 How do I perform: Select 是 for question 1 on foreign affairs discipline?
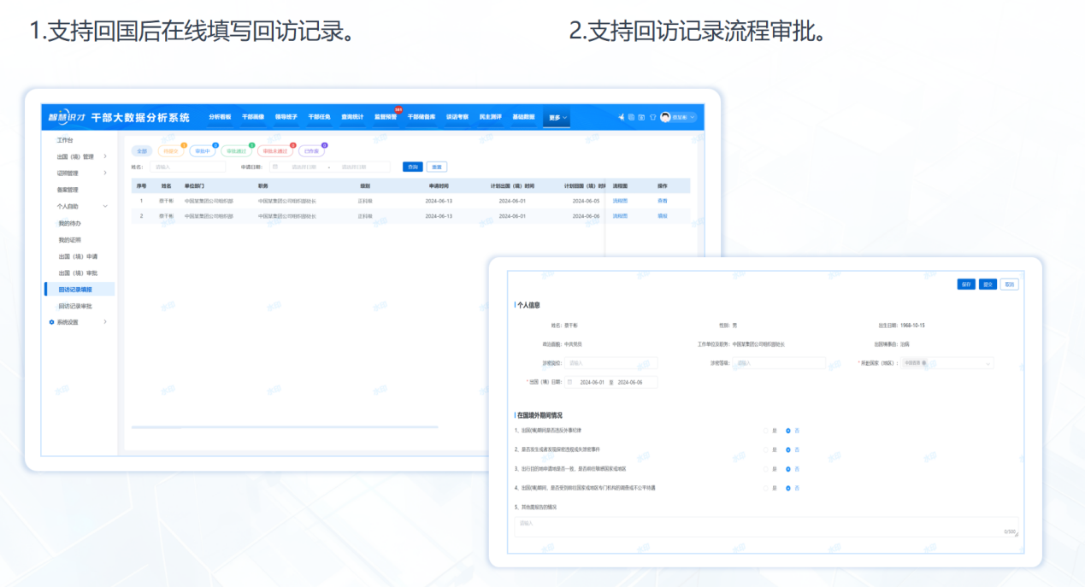tap(766, 430)
